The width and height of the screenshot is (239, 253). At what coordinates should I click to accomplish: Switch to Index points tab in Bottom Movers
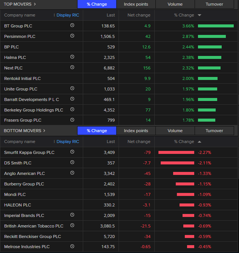pyautogui.click(x=136, y=131)
